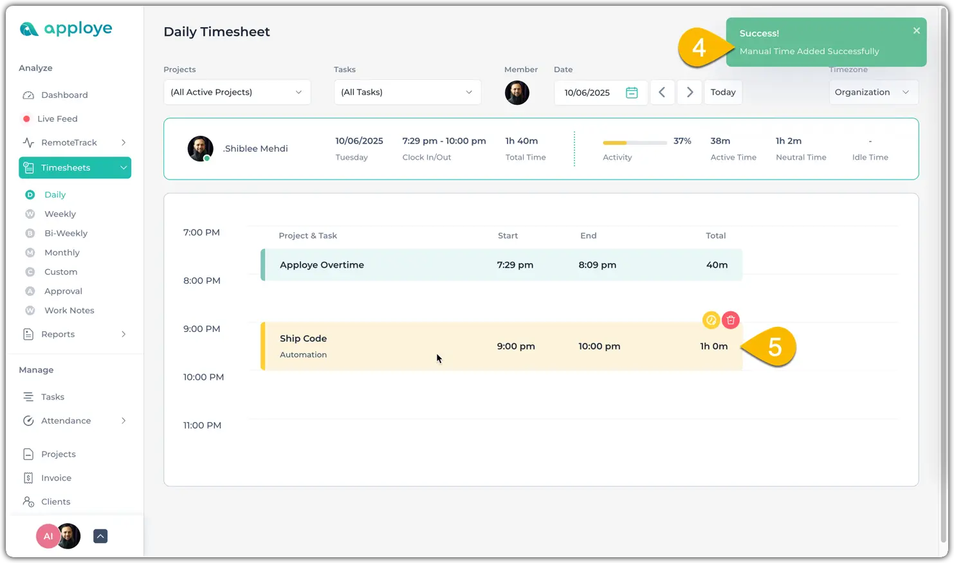Viewport: 954px width, 563px height.
Task: Go to the previous day arrow
Action: coord(662,93)
